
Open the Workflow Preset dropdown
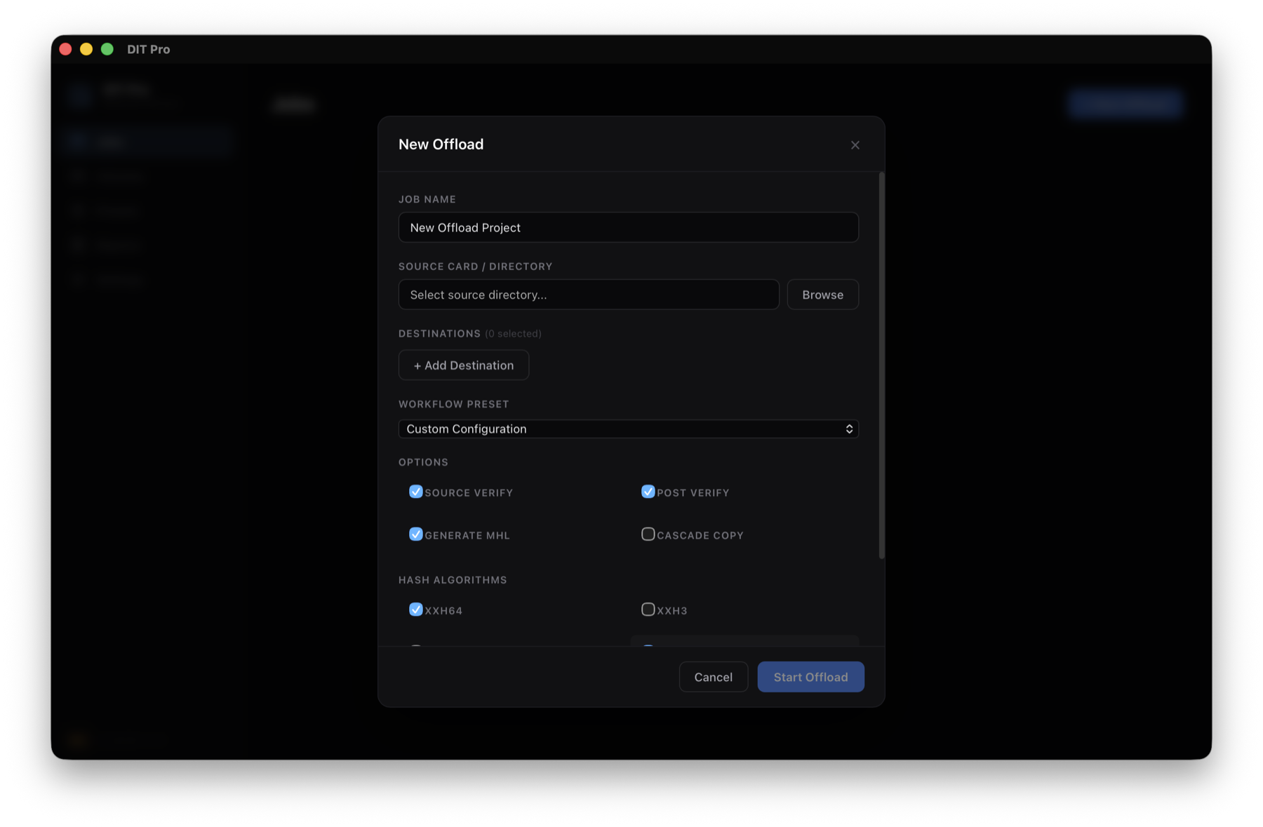[628, 429]
